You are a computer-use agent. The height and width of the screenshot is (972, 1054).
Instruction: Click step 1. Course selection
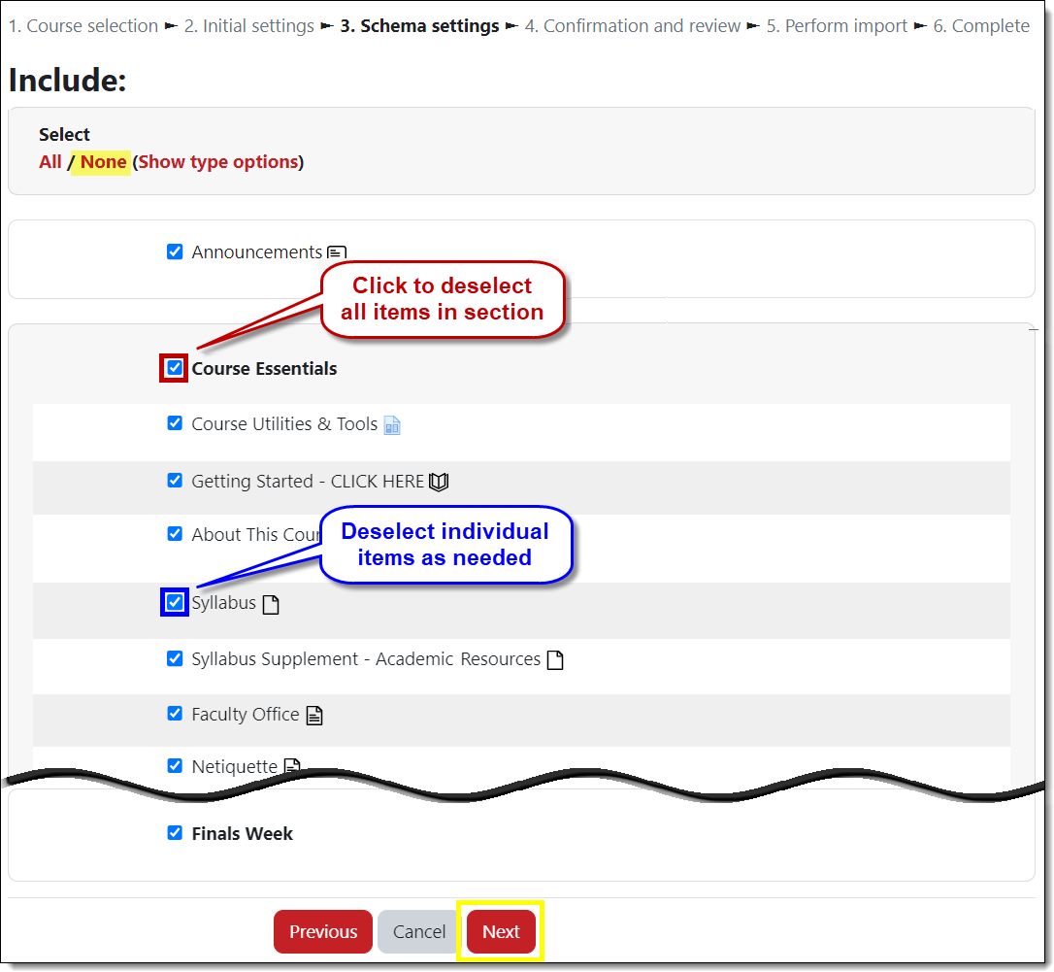83,26
